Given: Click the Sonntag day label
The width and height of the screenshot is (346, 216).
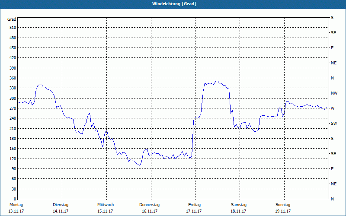Looking at the screenshot, I should (283, 205).
